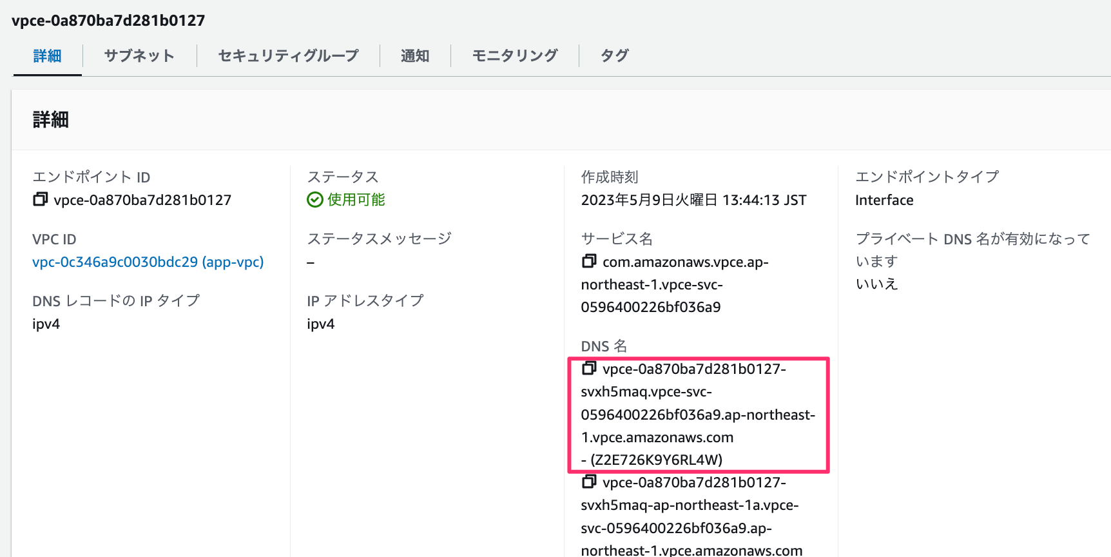Click the 詳細 section heading
This screenshot has height=557, width=1111.
click(50, 120)
